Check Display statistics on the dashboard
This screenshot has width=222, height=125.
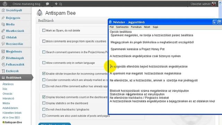(x=44, y=103)
